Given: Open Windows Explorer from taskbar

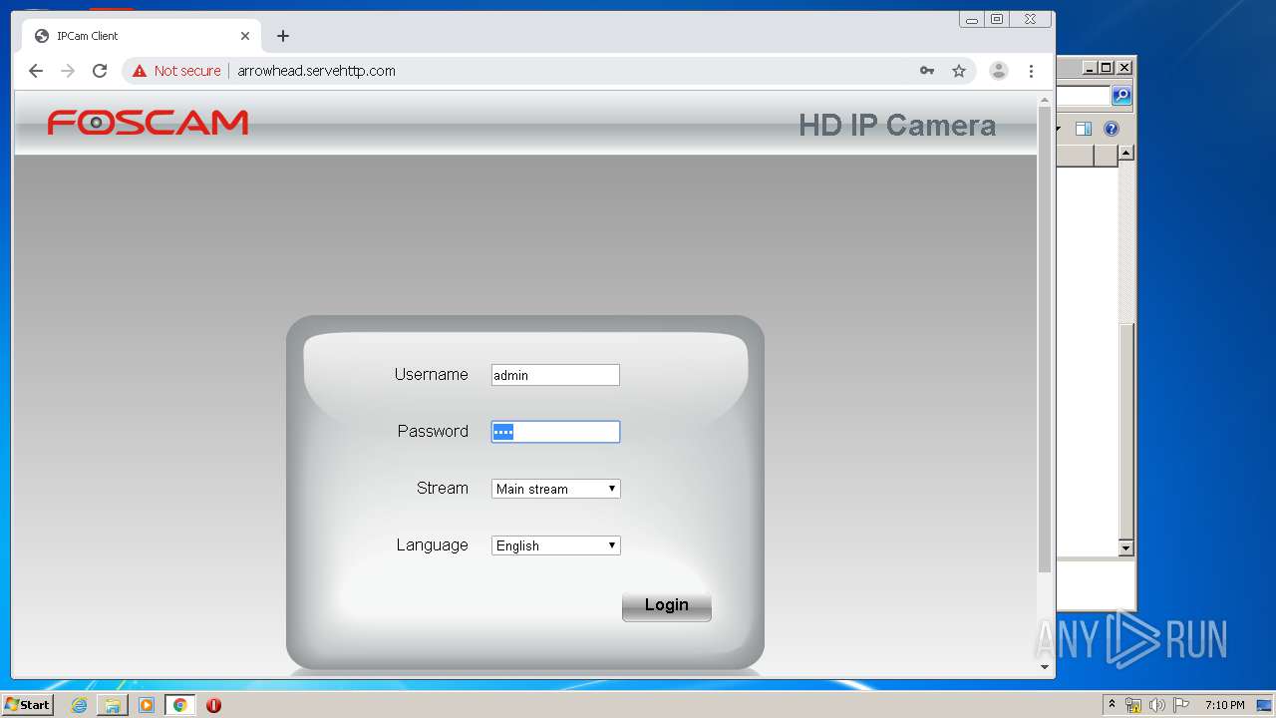Looking at the screenshot, I should click(113, 705).
